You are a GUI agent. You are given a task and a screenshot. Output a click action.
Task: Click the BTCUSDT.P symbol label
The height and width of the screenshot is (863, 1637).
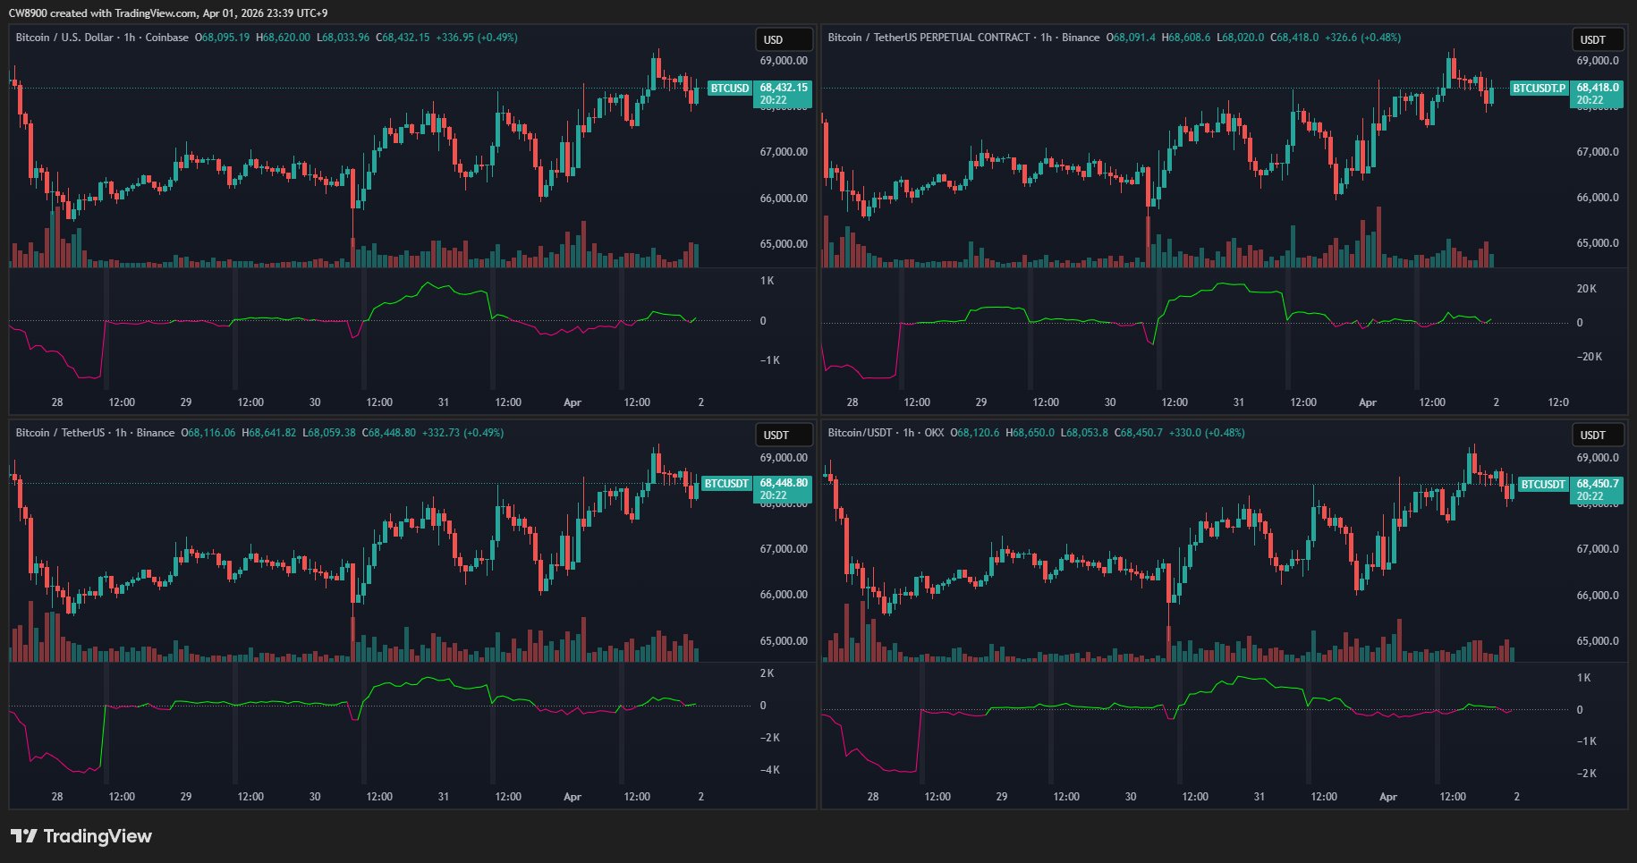pos(1539,89)
